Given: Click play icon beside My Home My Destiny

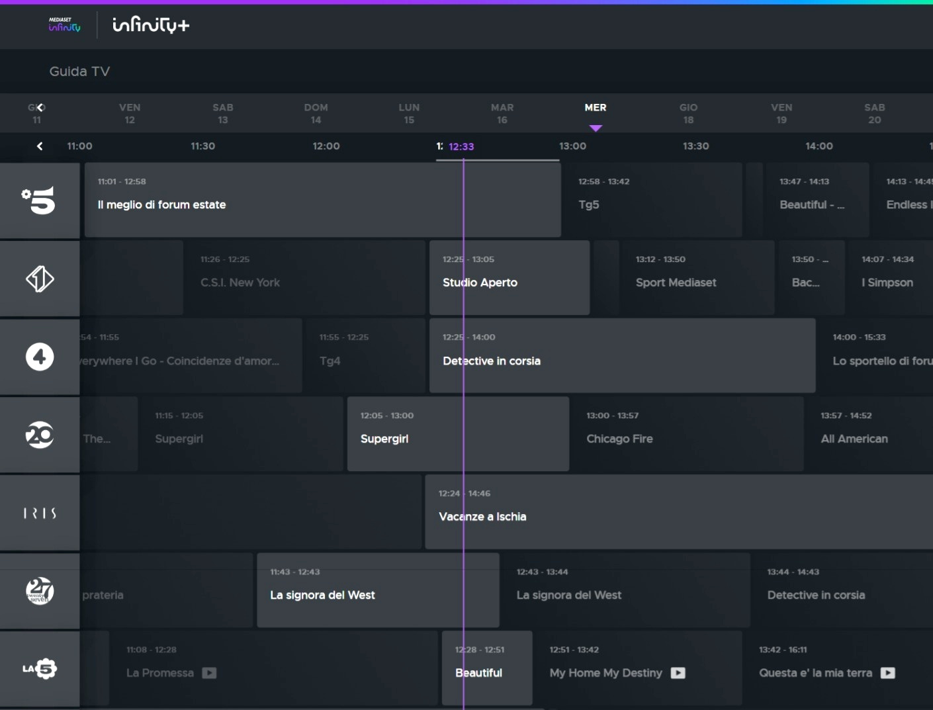Looking at the screenshot, I should 678,673.
